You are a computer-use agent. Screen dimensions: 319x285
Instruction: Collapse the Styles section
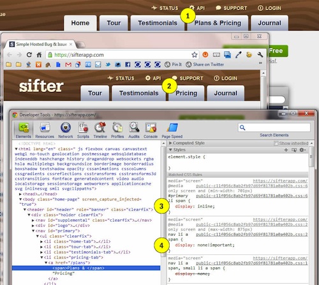pyautogui.click(x=170, y=150)
